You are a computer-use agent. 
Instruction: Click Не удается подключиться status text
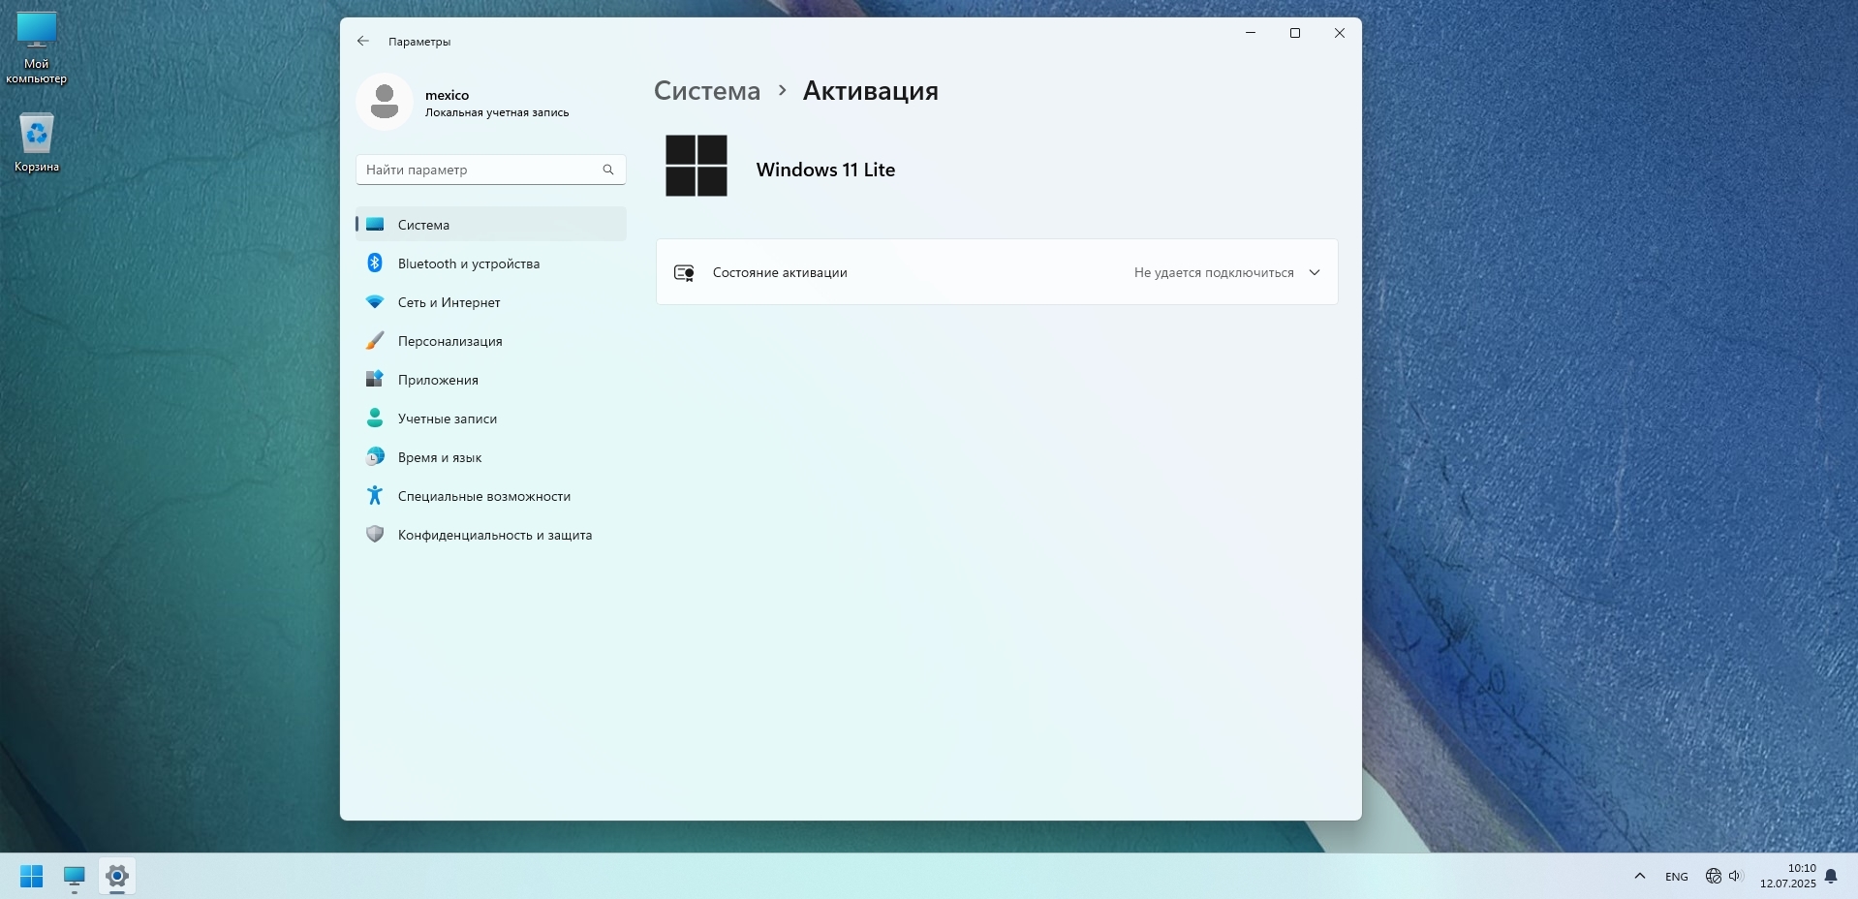click(x=1214, y=273)
